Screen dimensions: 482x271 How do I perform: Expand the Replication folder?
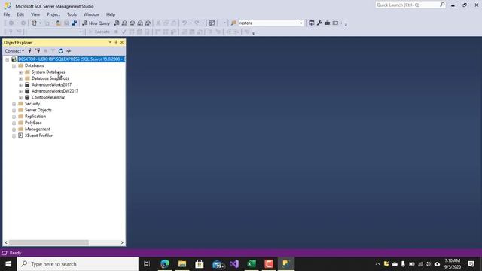[x=14, y=117]
